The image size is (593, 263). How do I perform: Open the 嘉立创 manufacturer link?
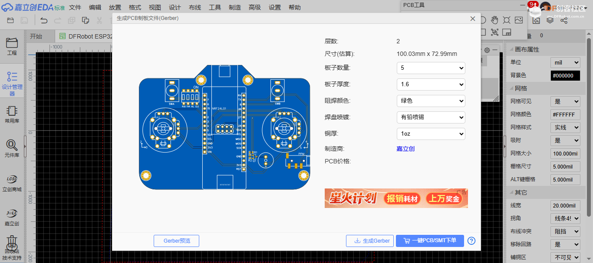pyautogui.click(x=405, y=148)
